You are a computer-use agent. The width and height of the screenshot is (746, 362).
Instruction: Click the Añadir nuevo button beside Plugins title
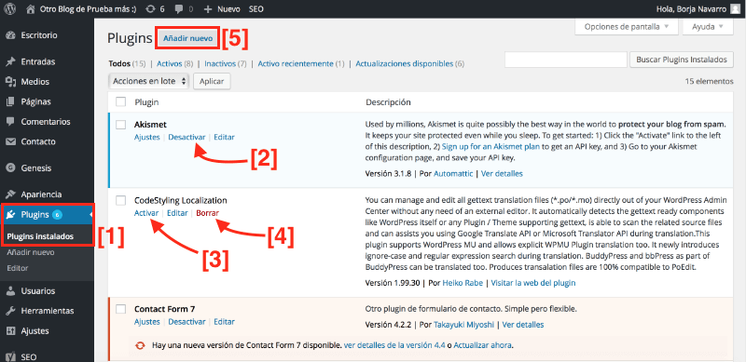point(188,39)
